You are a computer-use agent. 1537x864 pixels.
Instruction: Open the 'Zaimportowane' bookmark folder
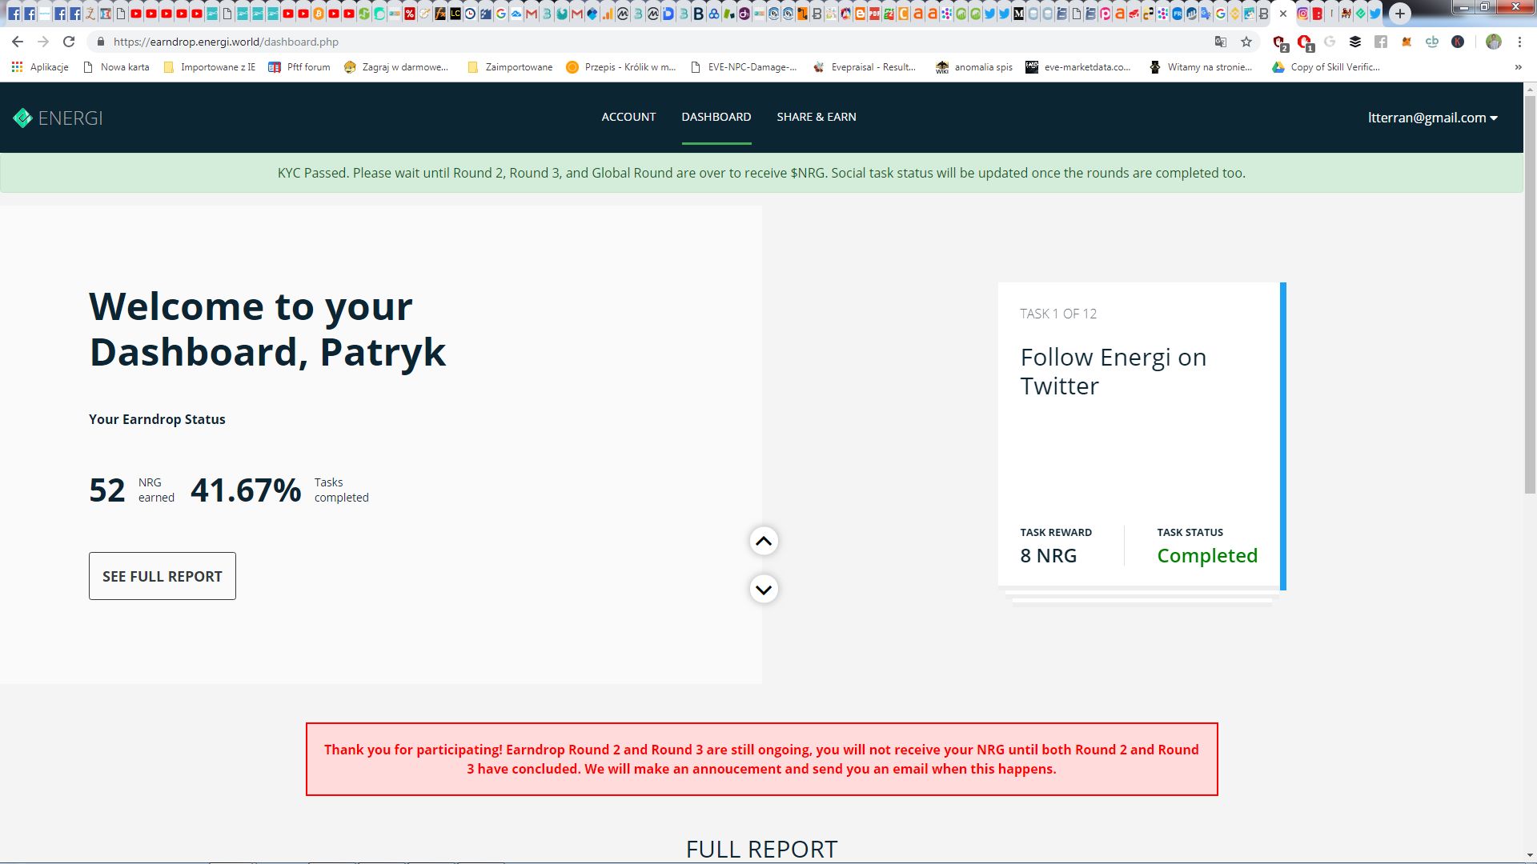510,67
